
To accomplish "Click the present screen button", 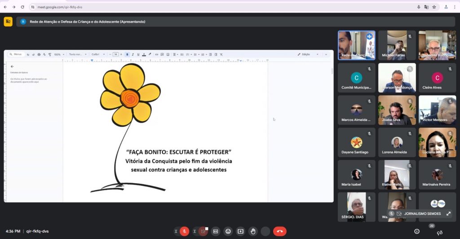I will 240,231.
